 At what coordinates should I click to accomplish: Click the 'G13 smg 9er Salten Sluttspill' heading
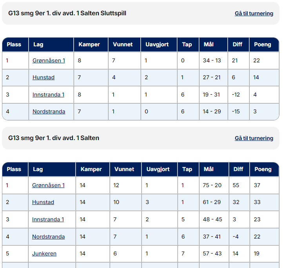coord(67,13)
